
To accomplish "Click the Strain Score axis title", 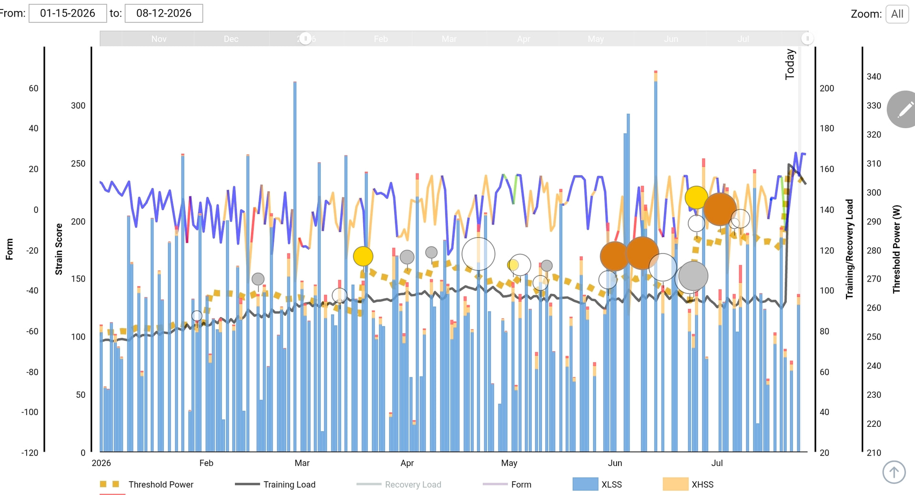I will (59, 249).
